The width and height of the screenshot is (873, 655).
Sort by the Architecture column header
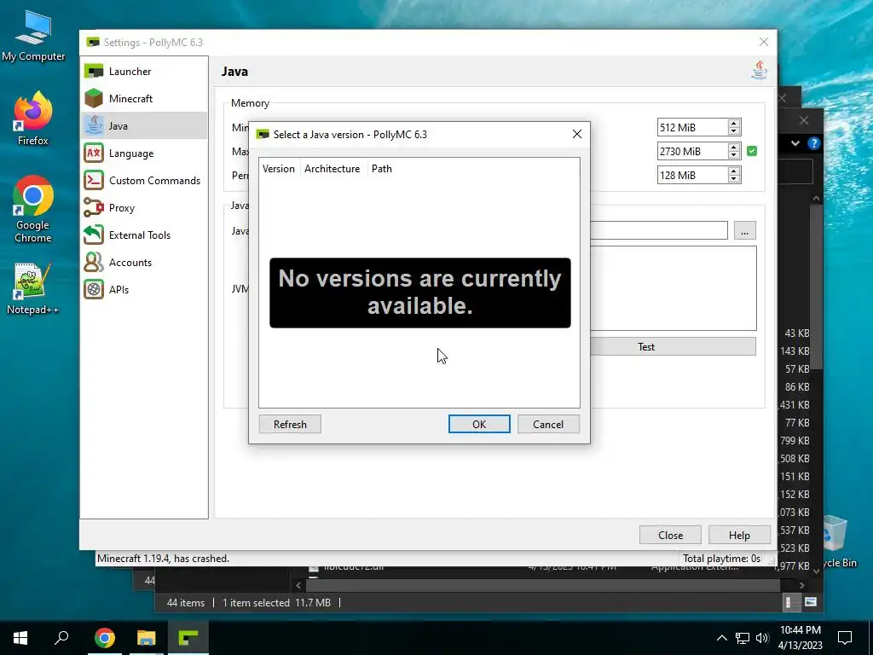click(332, 169)
